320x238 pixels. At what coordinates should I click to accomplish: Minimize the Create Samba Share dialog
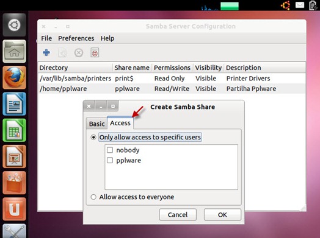coord(101,106)
